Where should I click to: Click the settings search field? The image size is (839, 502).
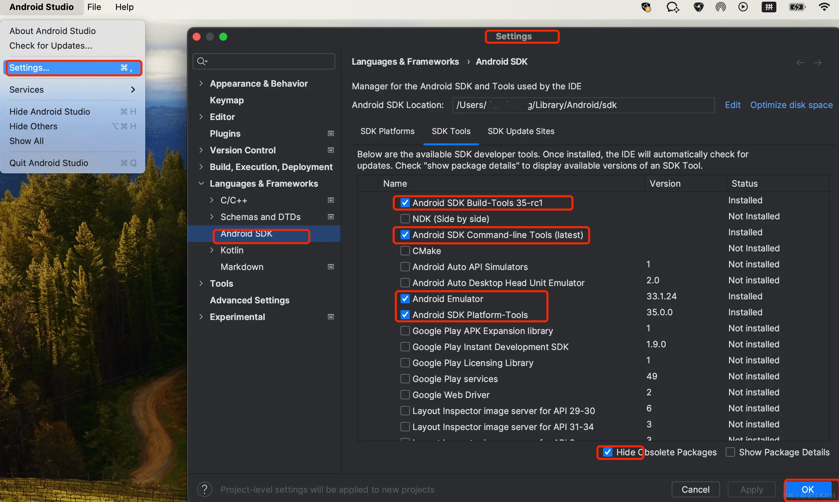tap(264, 61)
